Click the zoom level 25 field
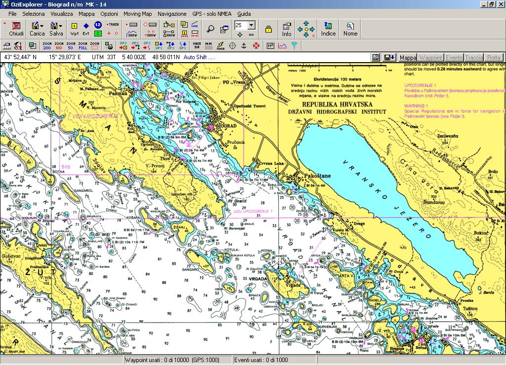The height and width of the screenshot is (366, 506). 241,25
